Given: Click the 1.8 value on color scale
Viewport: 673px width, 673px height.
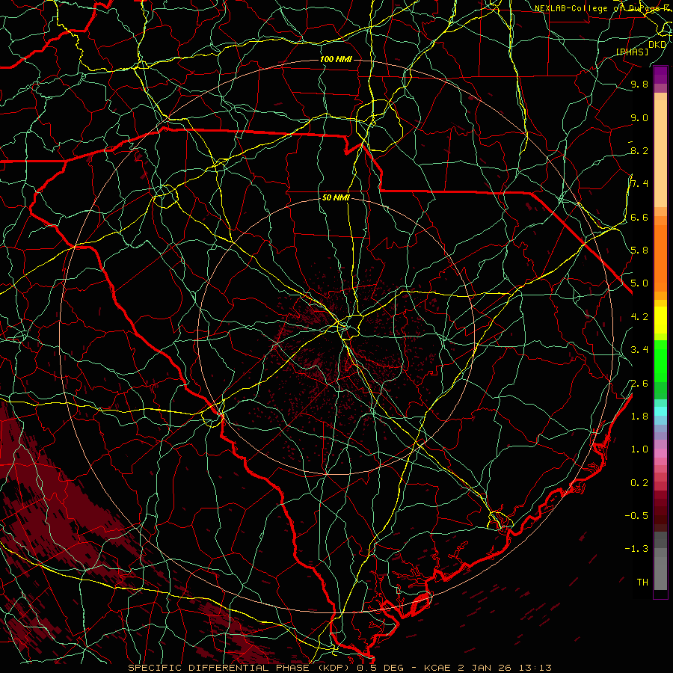Looking at the screenshot, I should point(639,416).
